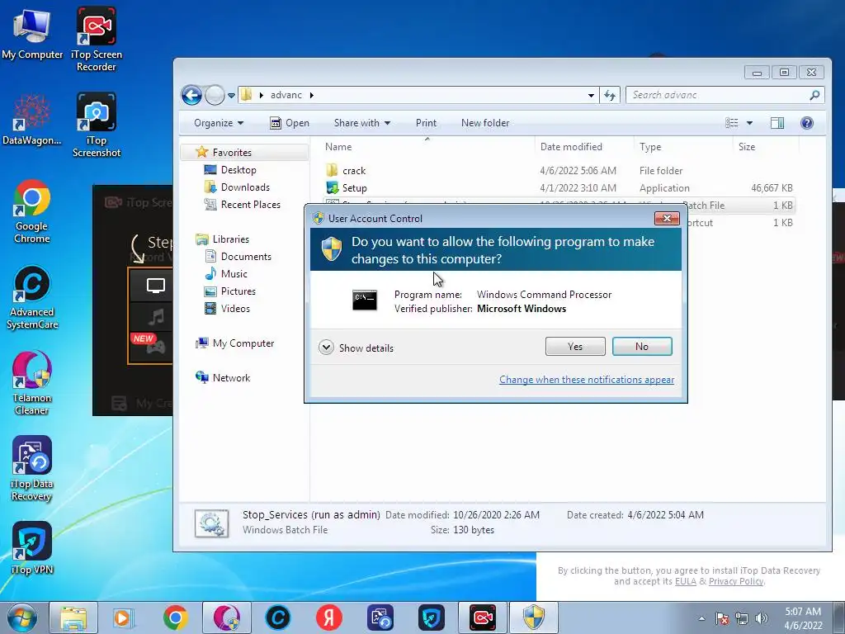The width and height of the screenshot is (845, 634).
Task: Open recent locations dropdown next to nav arrows
Action: coord(231,96)
